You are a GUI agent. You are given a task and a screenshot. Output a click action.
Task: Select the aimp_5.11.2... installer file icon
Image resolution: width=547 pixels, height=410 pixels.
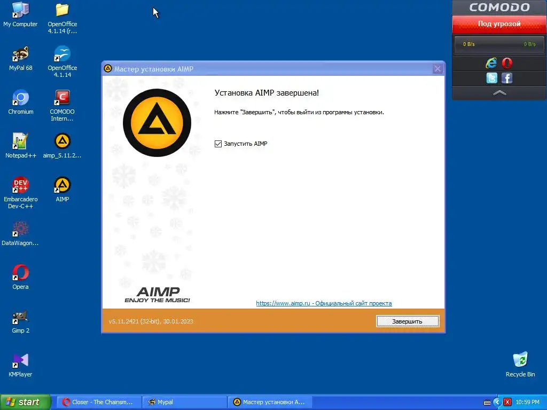click(x=62, y=146)
